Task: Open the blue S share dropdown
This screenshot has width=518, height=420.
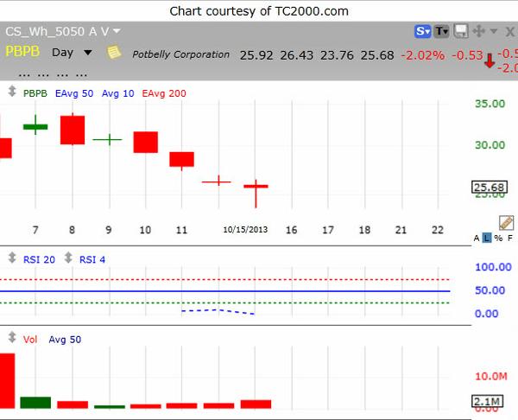Action: pos(422,32)
